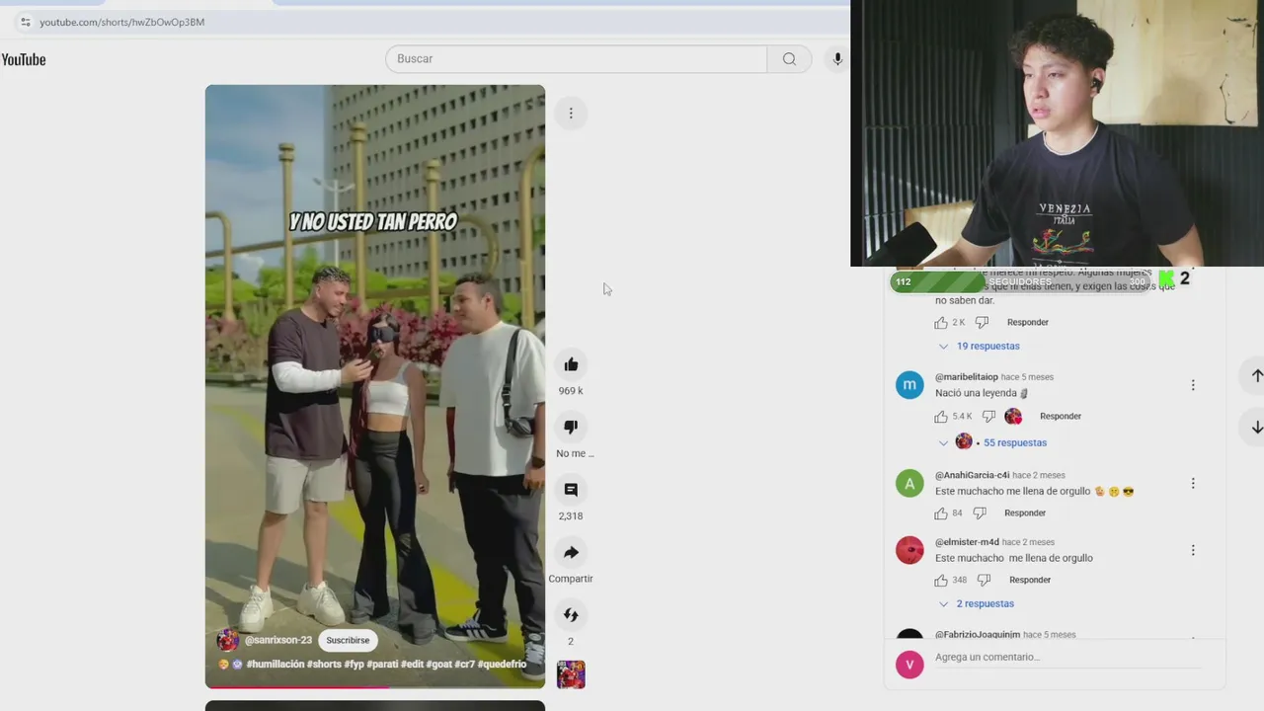Open the comments icon showing 2,318
This screenshot has height=711, width=1264.
click(x=571, y=490)
